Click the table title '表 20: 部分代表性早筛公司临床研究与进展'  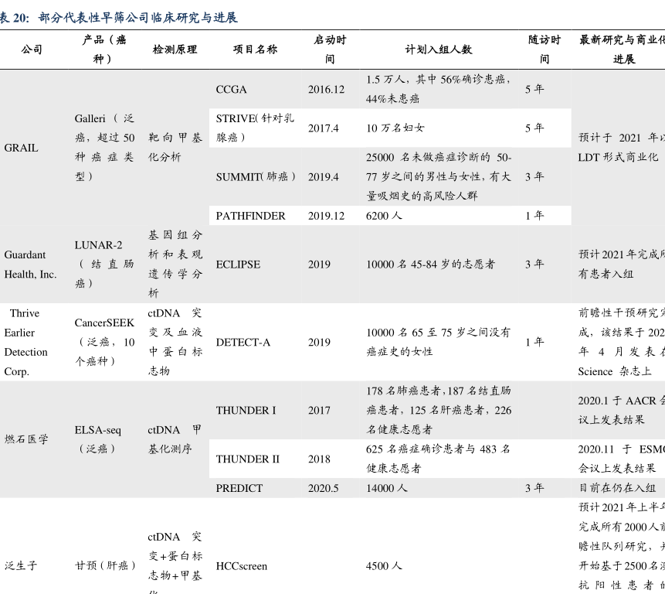click(x=119, y=18)
